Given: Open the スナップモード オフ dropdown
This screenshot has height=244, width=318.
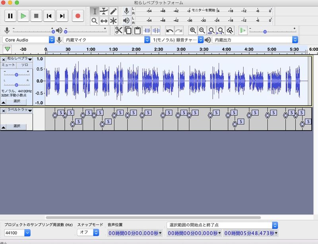Looking at the screenshot, I should click(x=88, y=232).
